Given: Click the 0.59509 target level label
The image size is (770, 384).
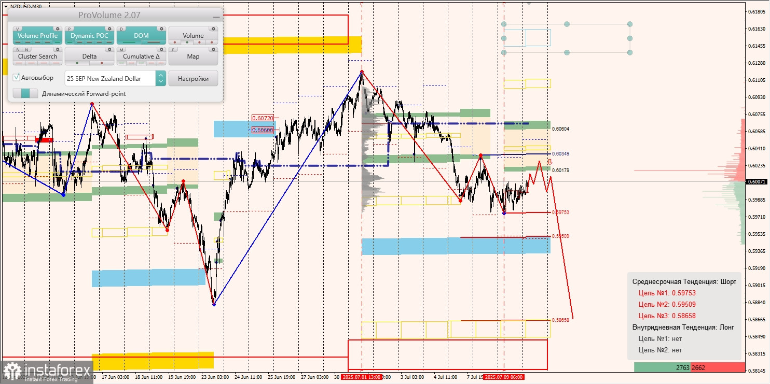Looking at the screenshot, I should click(x=560, y=236).
